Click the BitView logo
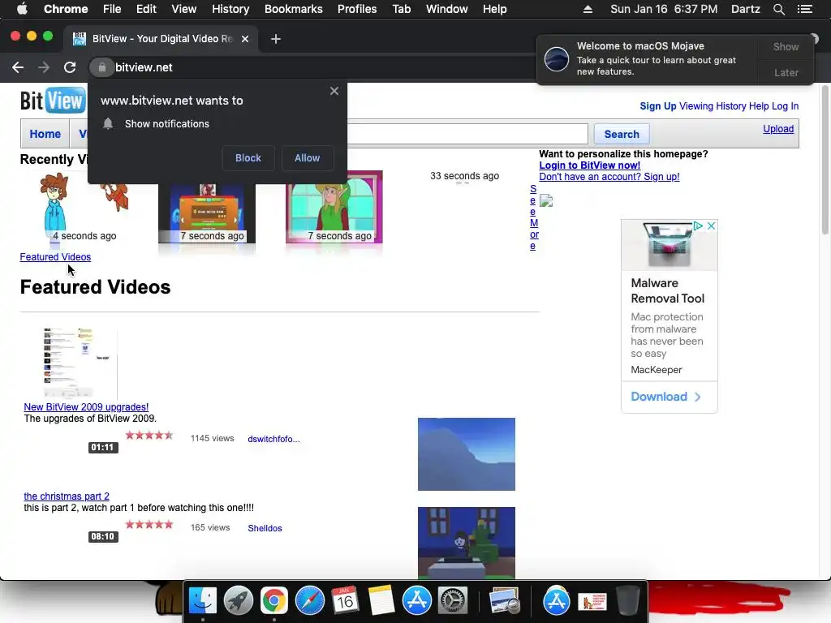Screen dimensions: 831x623 click(x=52, y=100)
